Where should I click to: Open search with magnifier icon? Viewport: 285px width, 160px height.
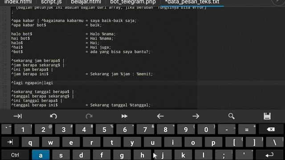[232, 116]
